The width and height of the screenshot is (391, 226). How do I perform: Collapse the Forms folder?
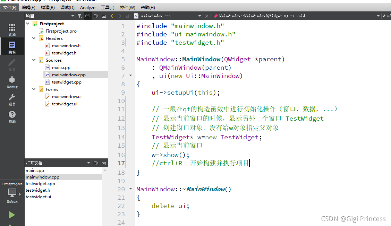[34, 89]
